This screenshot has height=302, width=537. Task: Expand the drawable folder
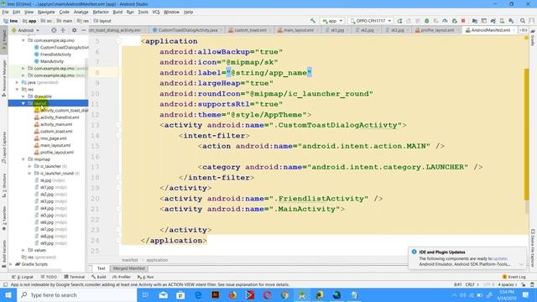coord(23,96)
